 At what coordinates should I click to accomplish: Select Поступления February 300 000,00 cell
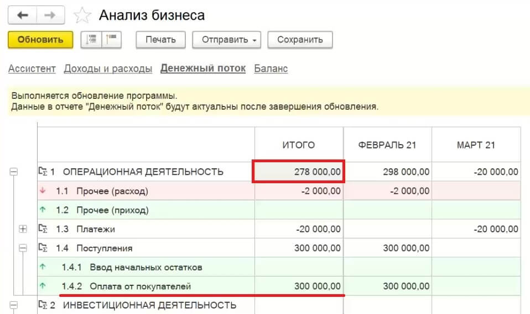[x=387, y=248]
